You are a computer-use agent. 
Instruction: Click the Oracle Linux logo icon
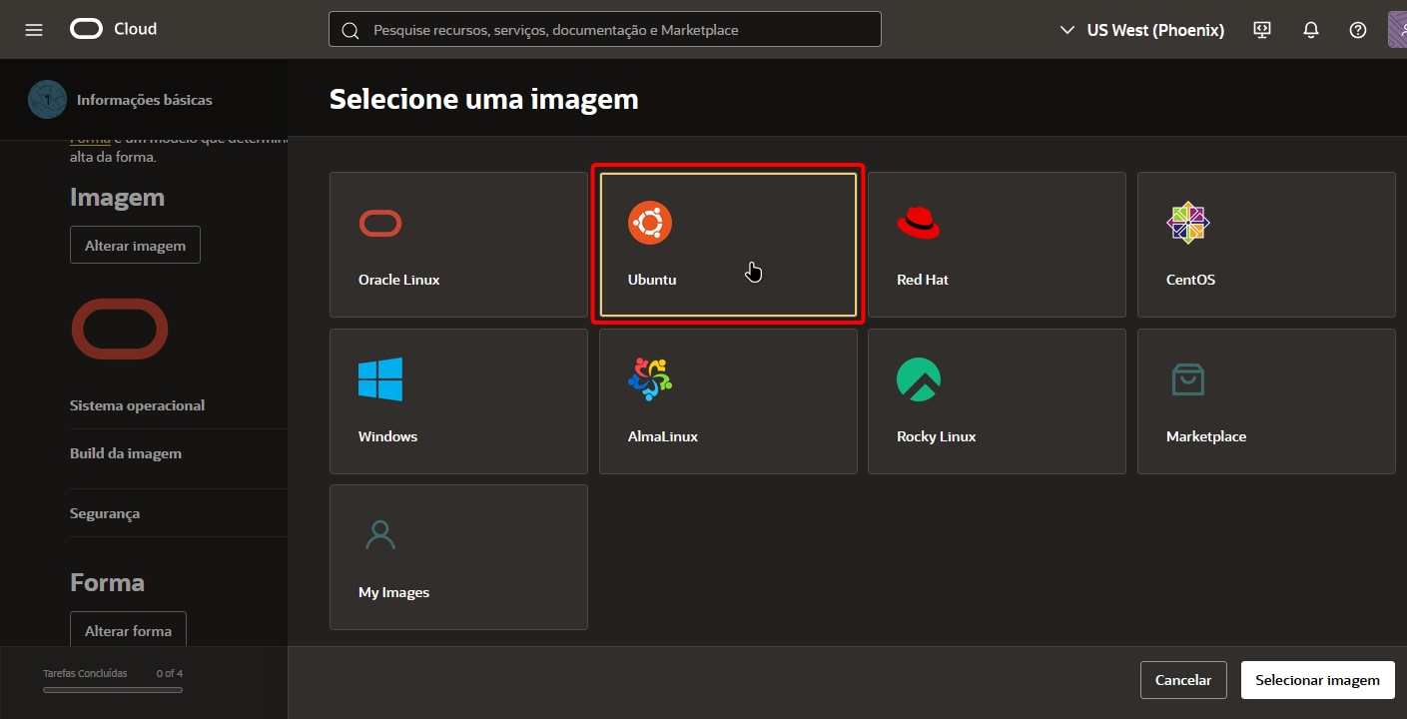380,224
